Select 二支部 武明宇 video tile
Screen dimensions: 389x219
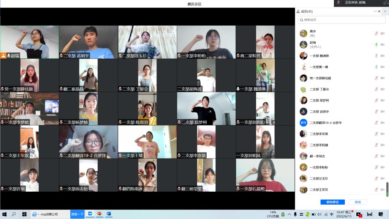click(88, 42)
